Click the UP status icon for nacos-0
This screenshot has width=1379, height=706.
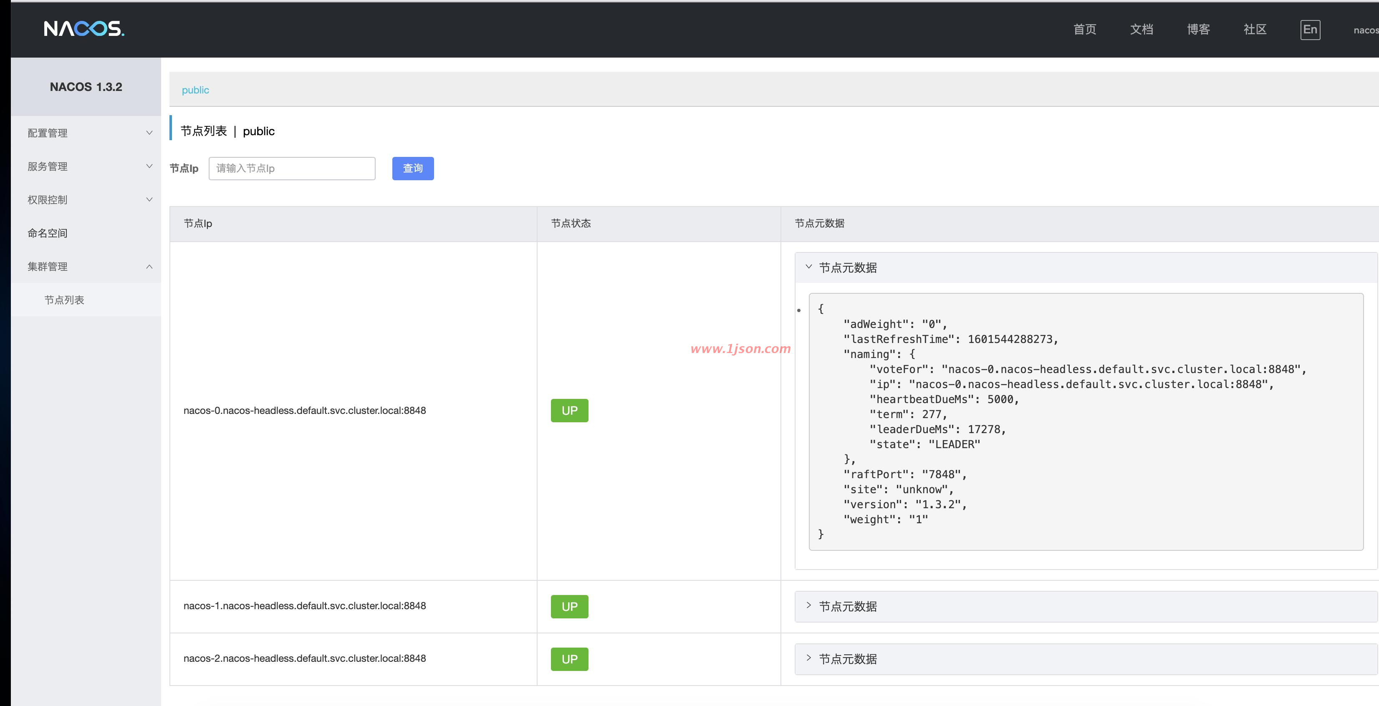[568, 410]
